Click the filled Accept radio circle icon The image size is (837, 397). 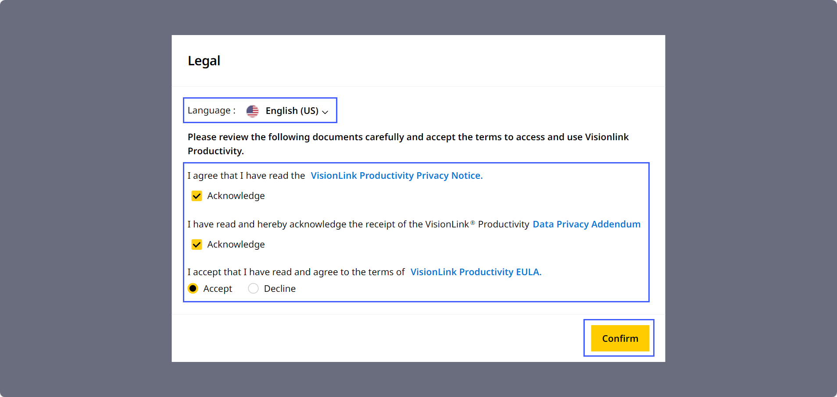tap(193, 288)
